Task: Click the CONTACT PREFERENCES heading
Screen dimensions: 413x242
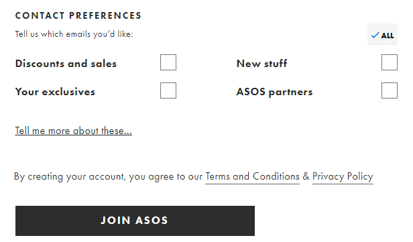Action: click(78, 15)
